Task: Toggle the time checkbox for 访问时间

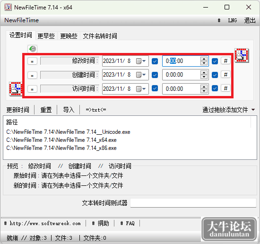Action: [215, 88]
